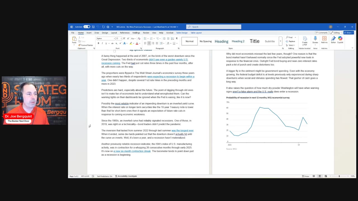Toggle Bold formatting
Image resolution: width=358 pixels, height=201 pixels.
tap(98, 43)
